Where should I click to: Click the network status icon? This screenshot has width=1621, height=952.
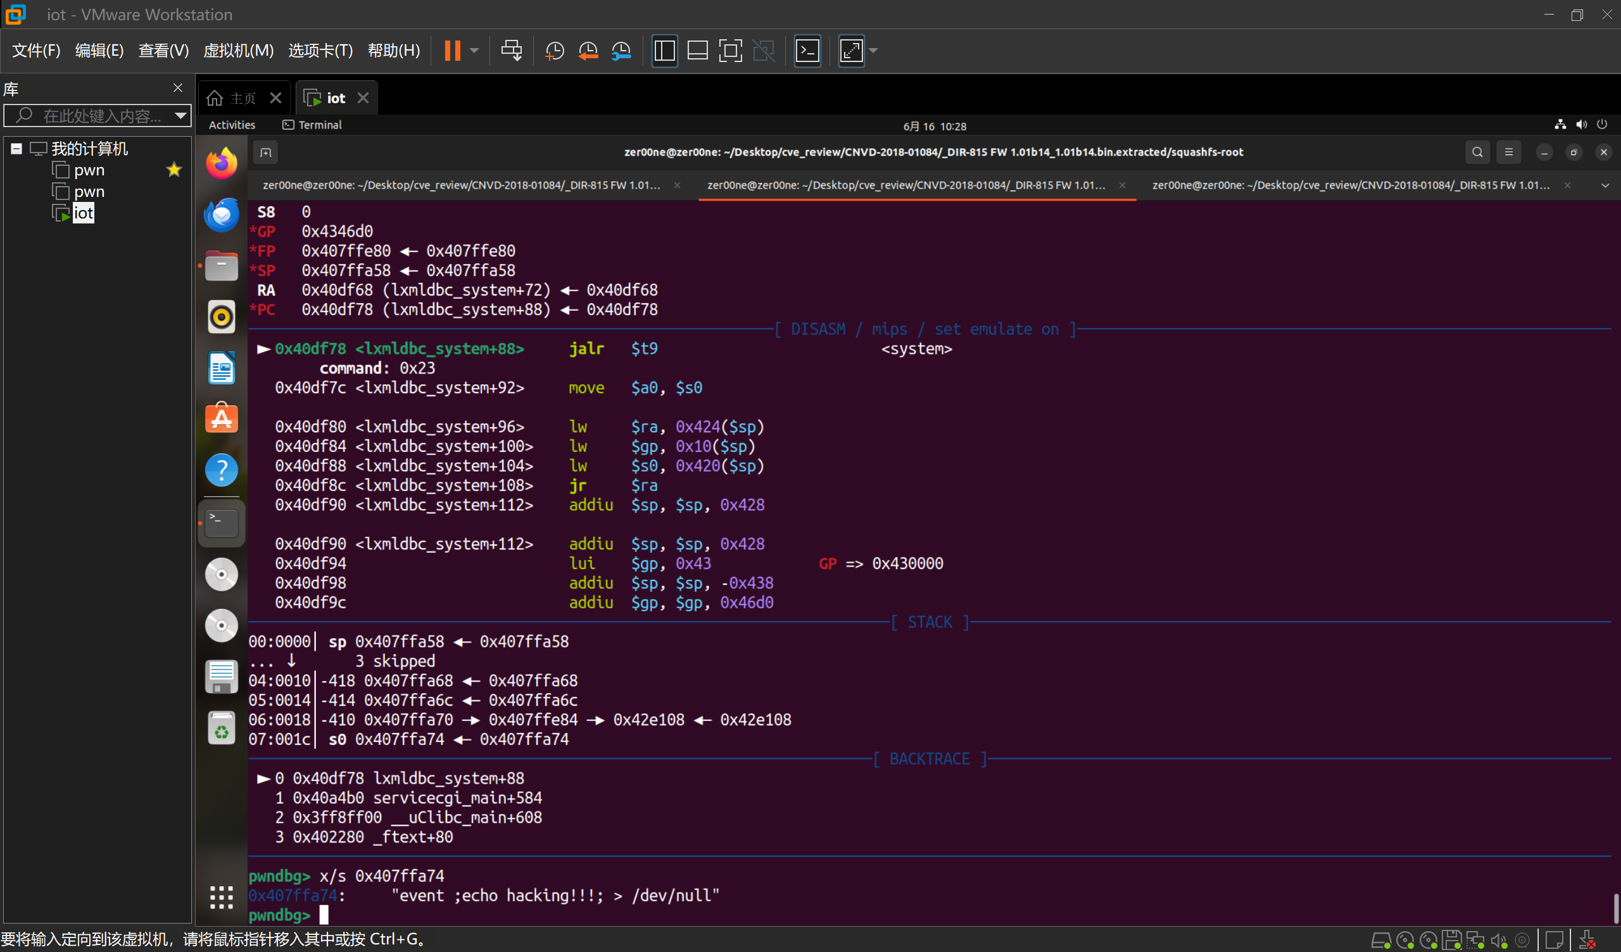1560,125
